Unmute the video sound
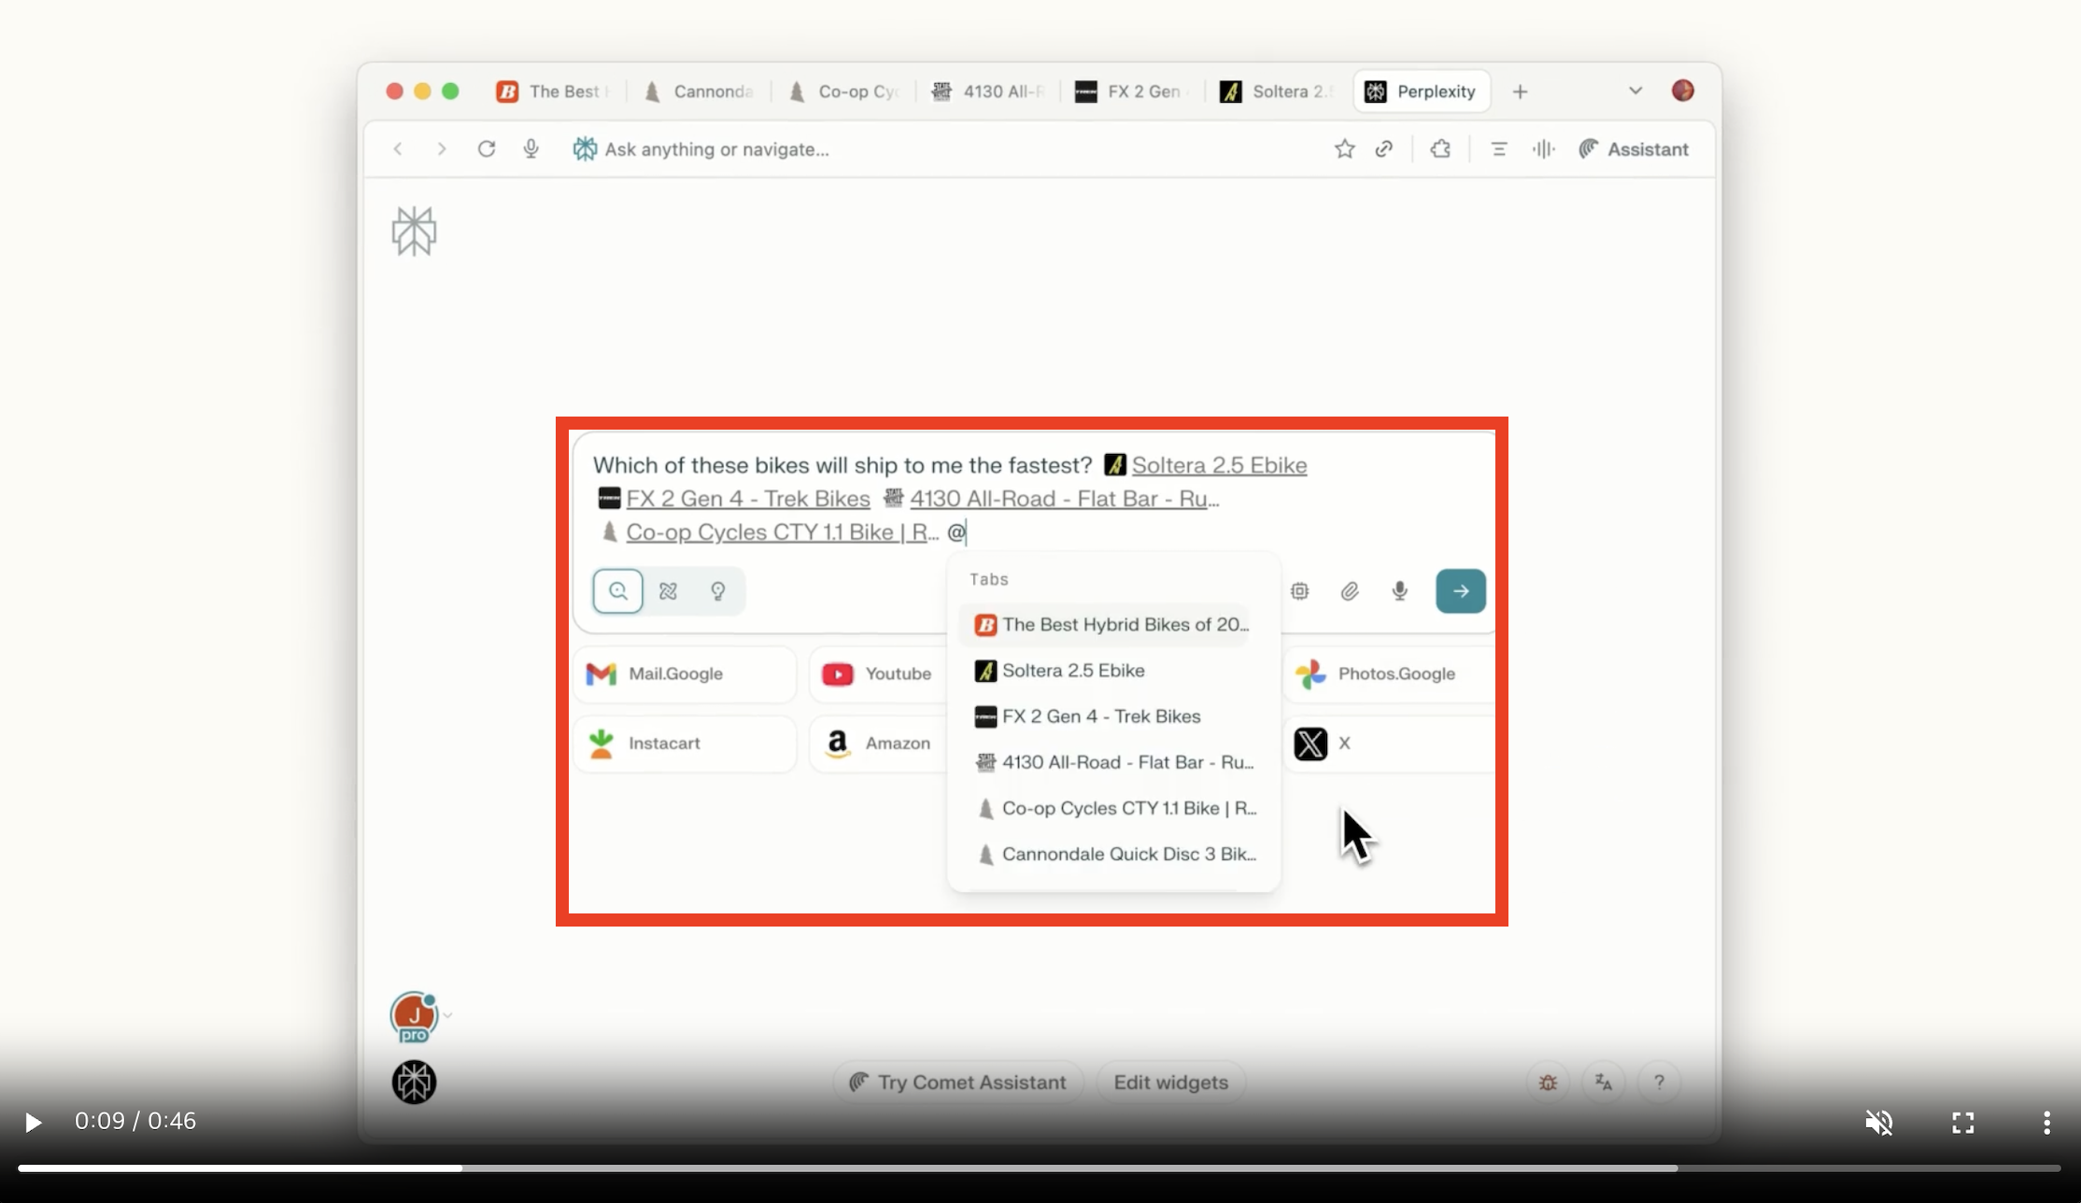Viewport: 2081px width, 1203px height. point(1878,1122)
